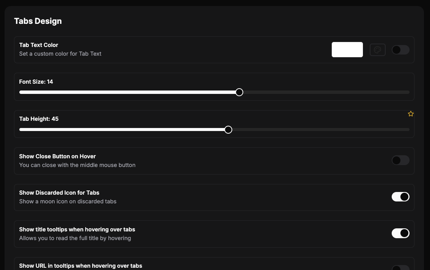
Task: Click the Font Size: 14 label
Action: [x=36, y=81]
